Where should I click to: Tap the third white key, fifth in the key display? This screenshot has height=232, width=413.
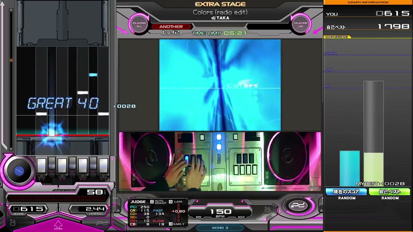83,166
